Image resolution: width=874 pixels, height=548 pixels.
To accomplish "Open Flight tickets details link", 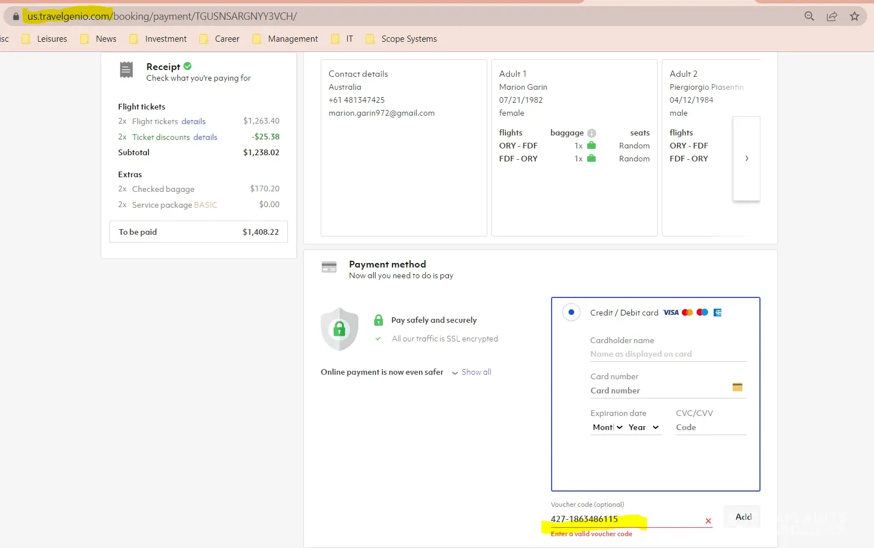I will [x=193, y=121].
